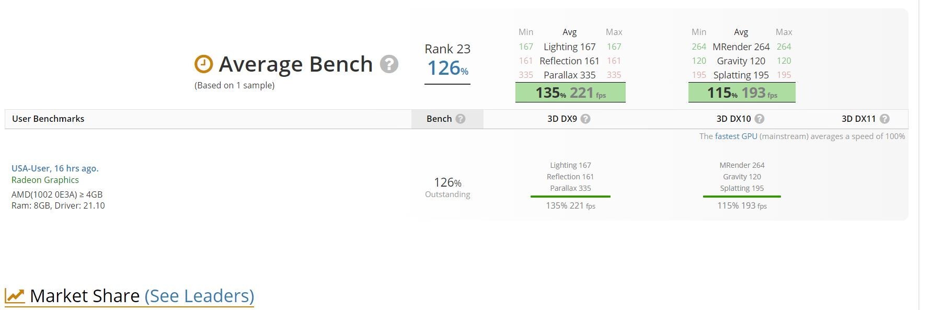Open USA-User benchmark from 16 hrs ago

pyautogui.click(x=55, y=168)
